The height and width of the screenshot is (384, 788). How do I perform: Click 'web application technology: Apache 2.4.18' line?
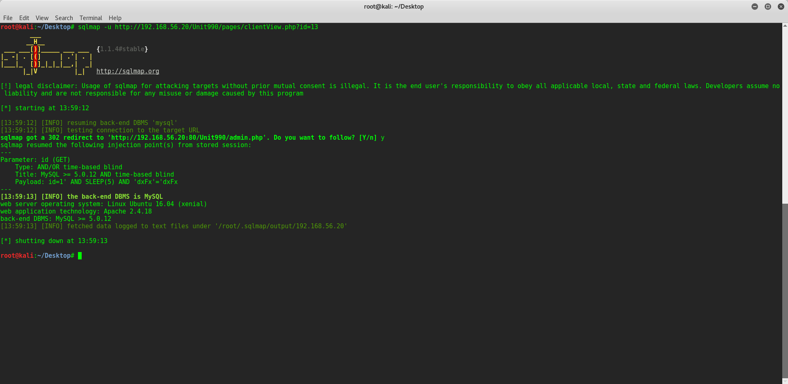[x=76, y=211]
